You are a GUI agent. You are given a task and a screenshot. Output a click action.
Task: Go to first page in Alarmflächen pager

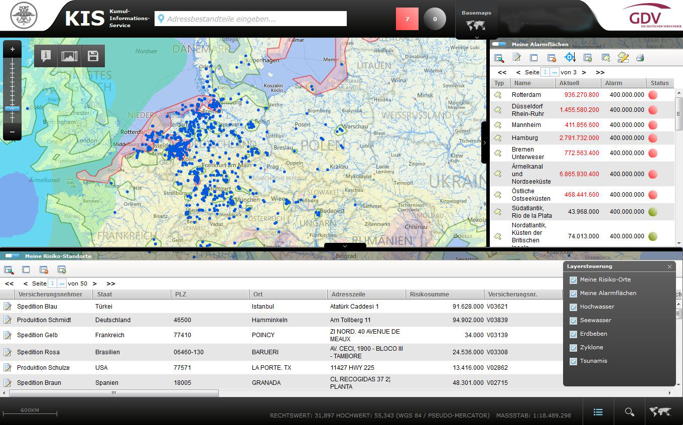point(502,72)
